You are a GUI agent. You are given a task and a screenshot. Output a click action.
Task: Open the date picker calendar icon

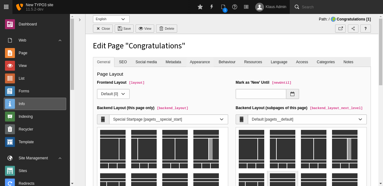[x=292, y=94]
